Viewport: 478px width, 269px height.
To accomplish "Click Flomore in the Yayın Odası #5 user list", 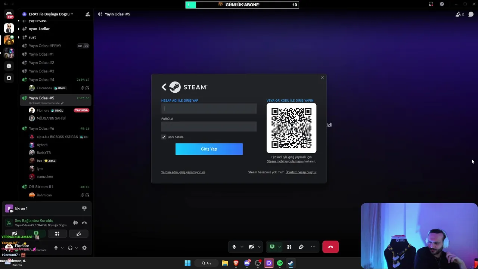I will click(43, 111).
